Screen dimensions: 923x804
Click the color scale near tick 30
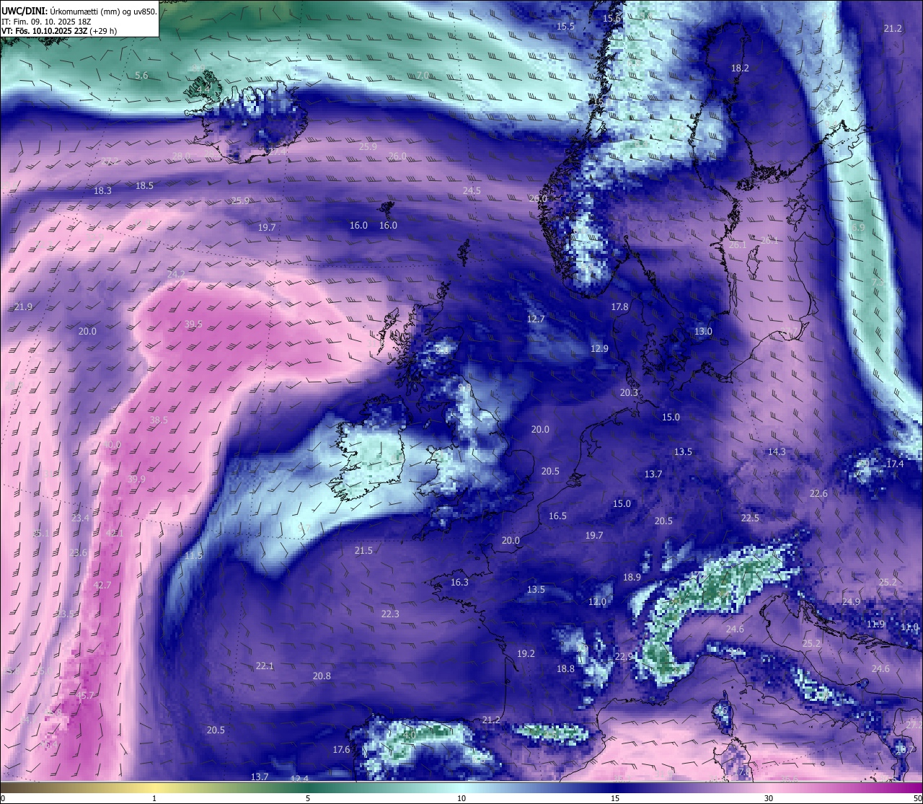(769, 787)
